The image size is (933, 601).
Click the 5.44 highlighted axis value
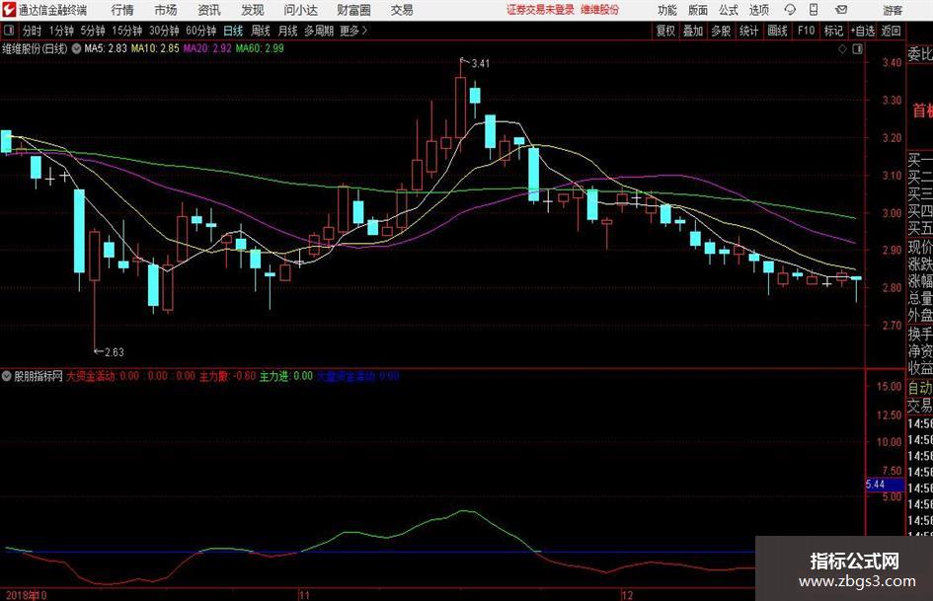pos(885,485)
